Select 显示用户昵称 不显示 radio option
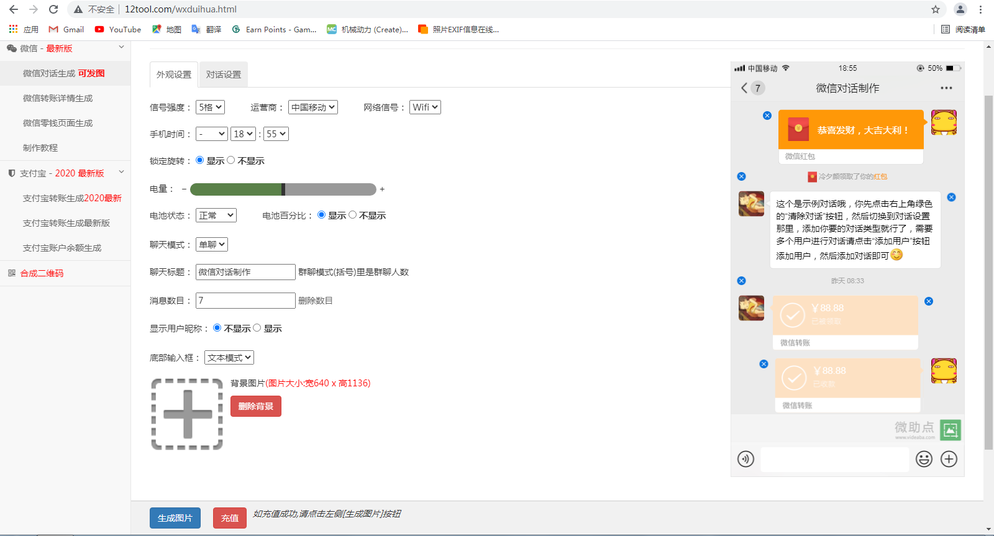Image resolution: width=994 pixels, height=536 pixels. 217,328
